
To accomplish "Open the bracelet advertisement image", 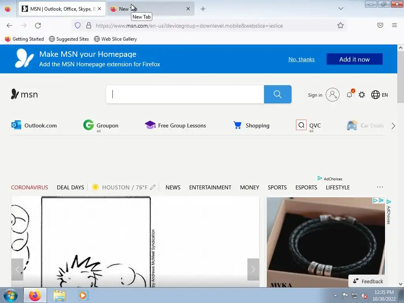I will click(326, 242).
